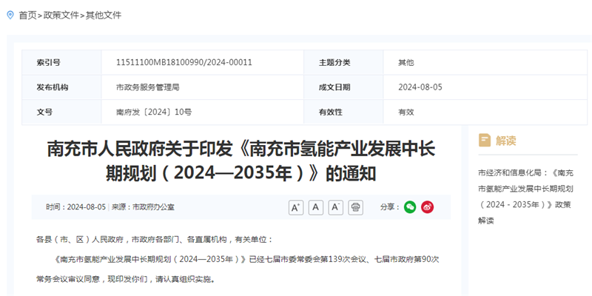Open 其他文件 breadcrumb link

[104, 15]
